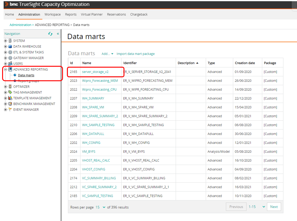Viewport: 297px width, 221px height.
Task: Expand the SYSTEM tree node
Action: [5, 41]
